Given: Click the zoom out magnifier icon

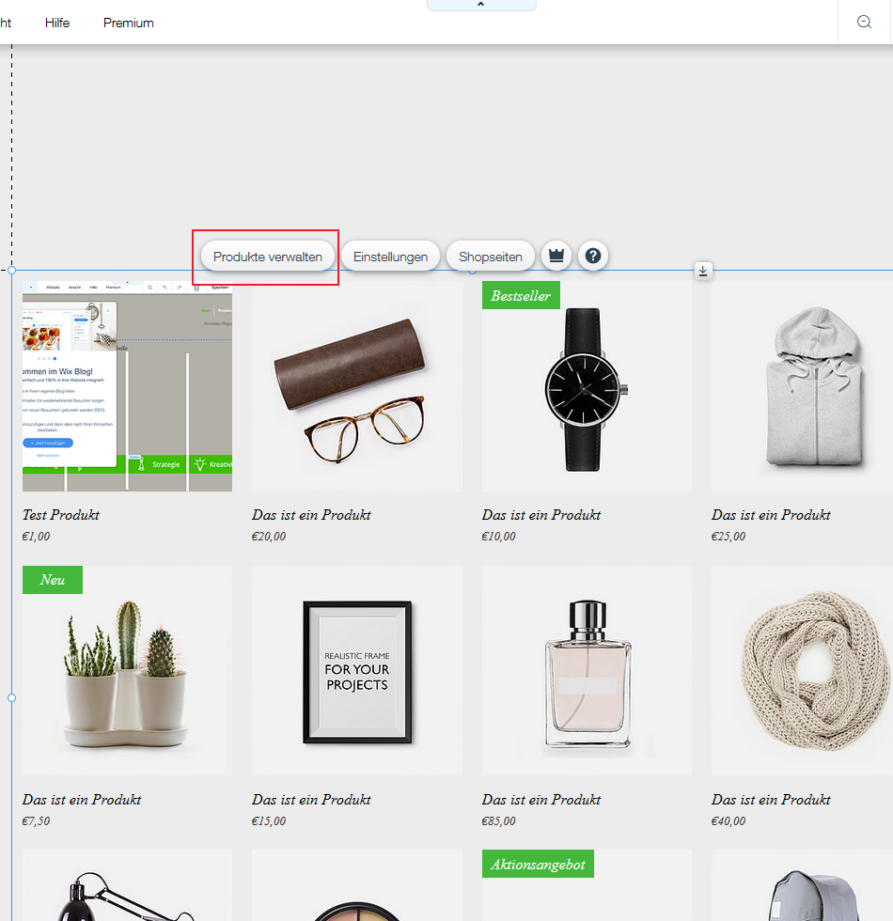Looking at the screenshot, I should [x=865, y=23].
